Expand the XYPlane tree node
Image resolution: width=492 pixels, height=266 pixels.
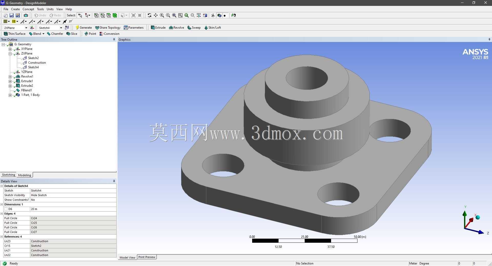click(x=10, y=49)
